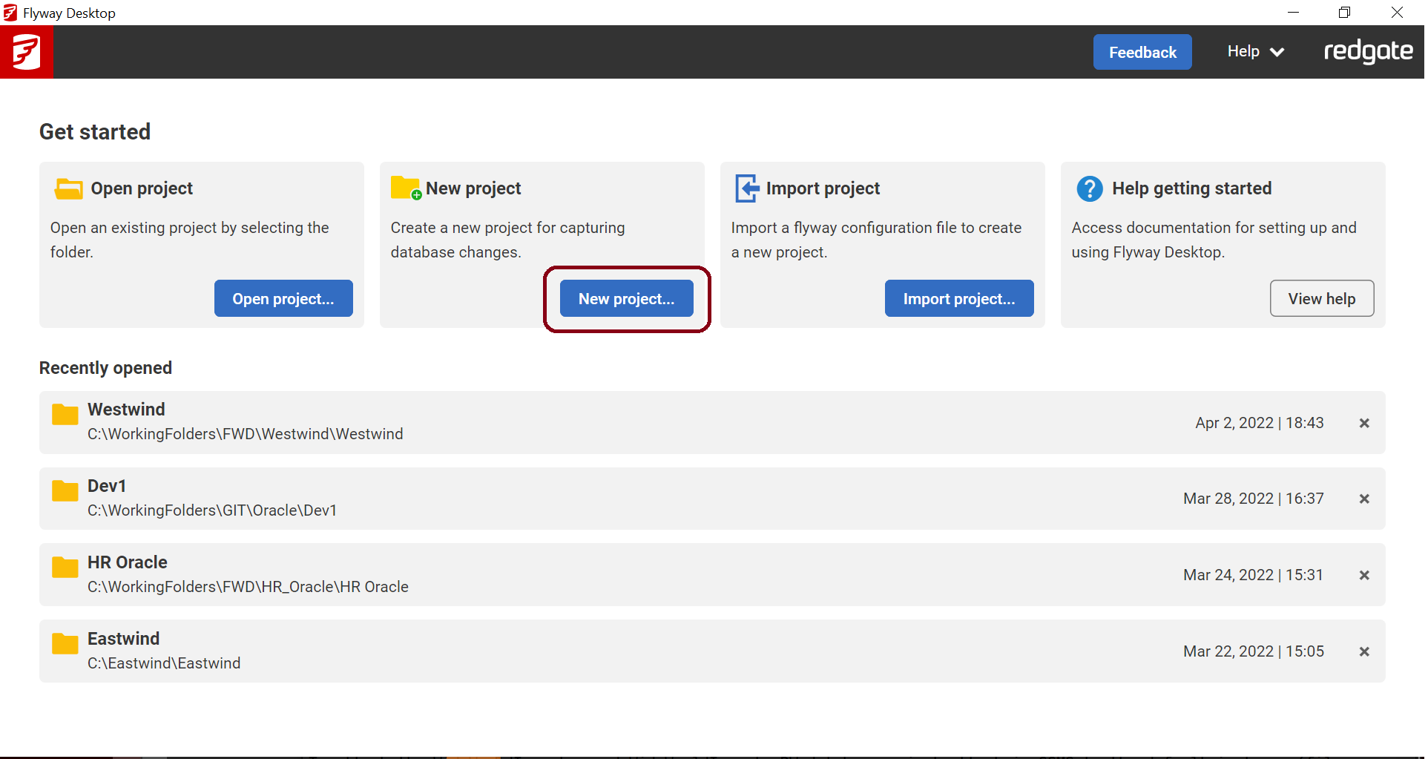
Task: Click the Redgate logo in the header
Action: click(x=1369, y=51)
